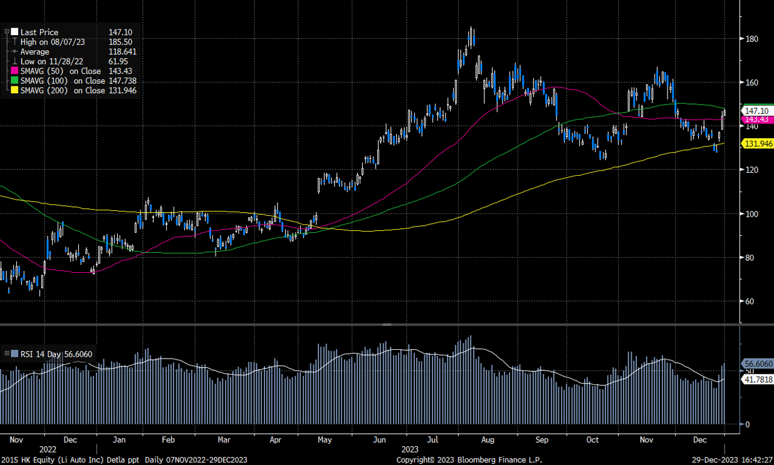Collapse the Last Price legend tree
This screenshot has width=774, height=465.
tap(7, 31)
